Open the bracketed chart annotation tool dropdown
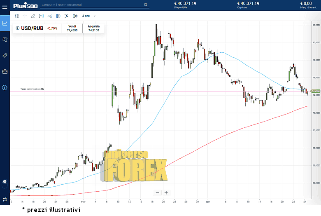 41,16
